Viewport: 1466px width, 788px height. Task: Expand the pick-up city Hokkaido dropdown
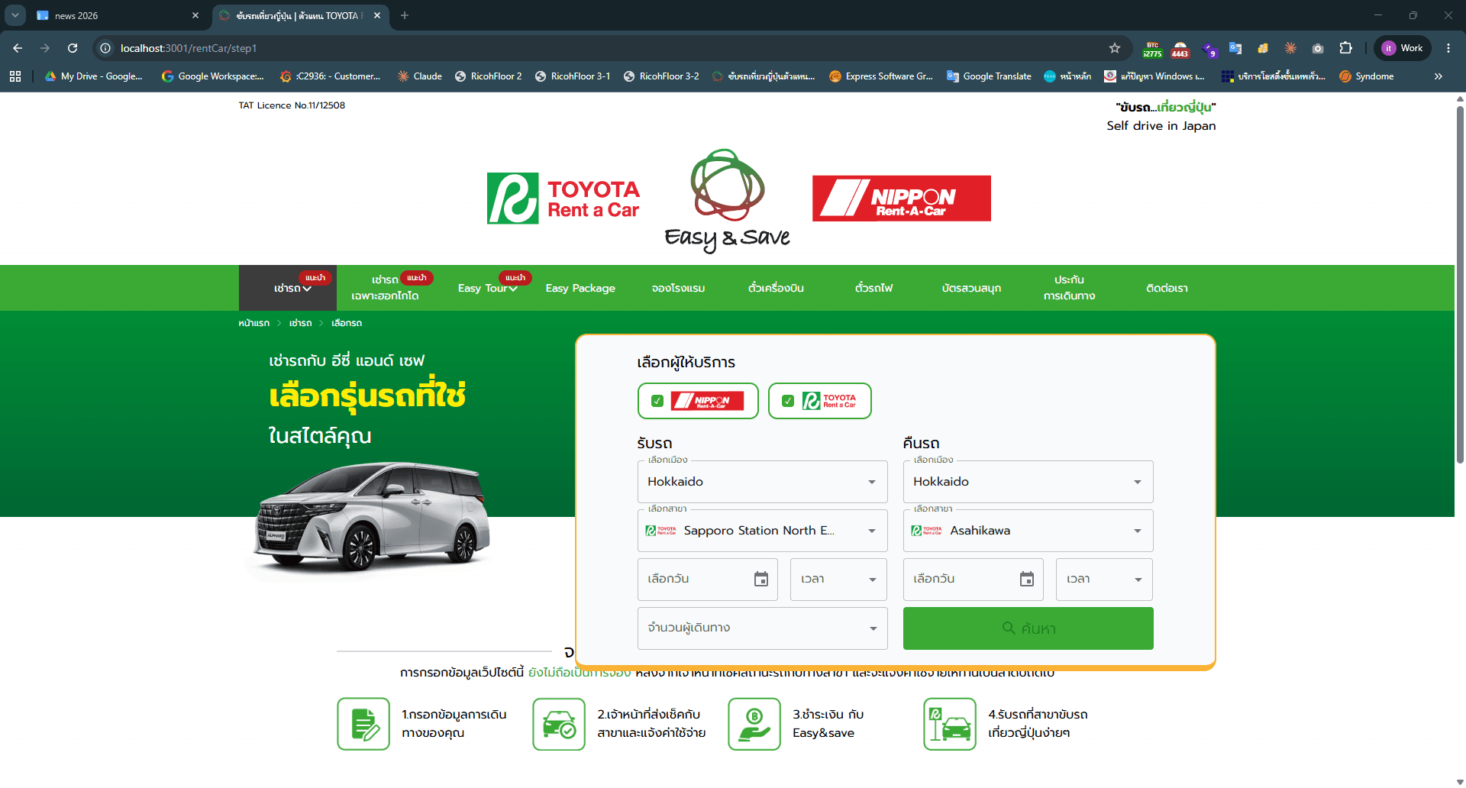(762, 482)
